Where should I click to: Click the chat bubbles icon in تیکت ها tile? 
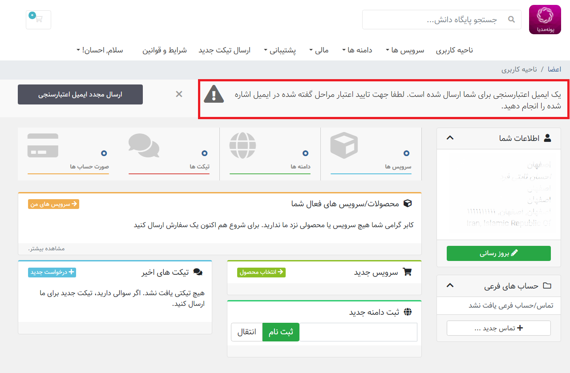pos(144,145)
